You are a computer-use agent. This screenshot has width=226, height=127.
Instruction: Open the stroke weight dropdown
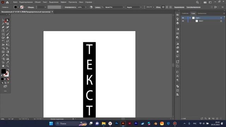point(45,7)
